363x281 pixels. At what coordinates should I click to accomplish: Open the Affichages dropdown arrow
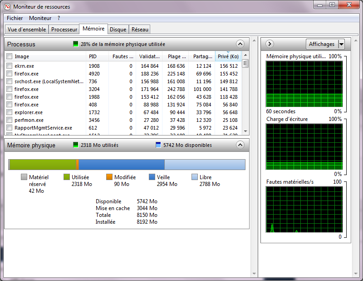coord(342,44)
